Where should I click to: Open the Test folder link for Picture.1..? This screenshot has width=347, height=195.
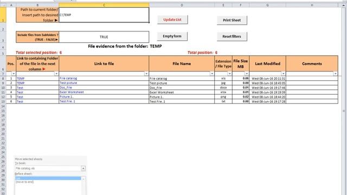[x=20, y=97]
